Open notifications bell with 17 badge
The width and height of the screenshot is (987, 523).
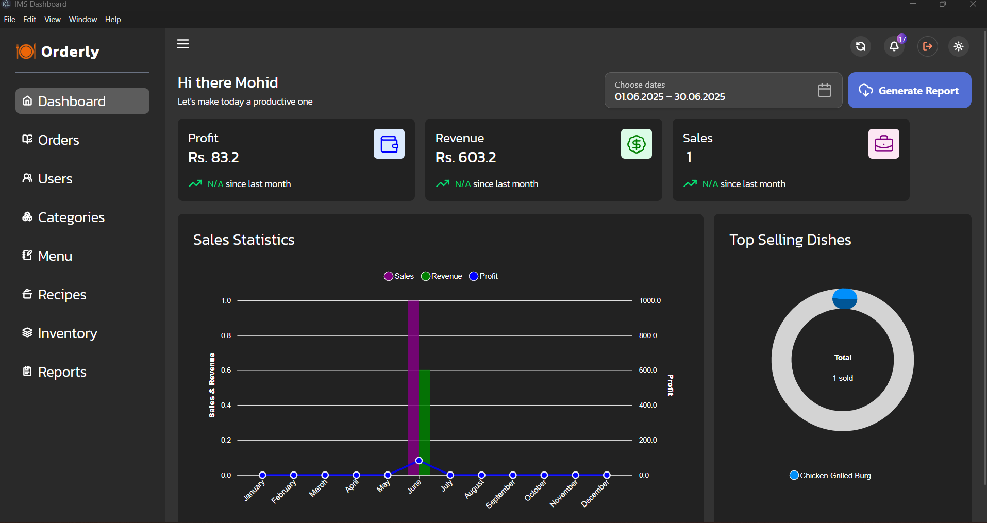[x=894, y=46]
